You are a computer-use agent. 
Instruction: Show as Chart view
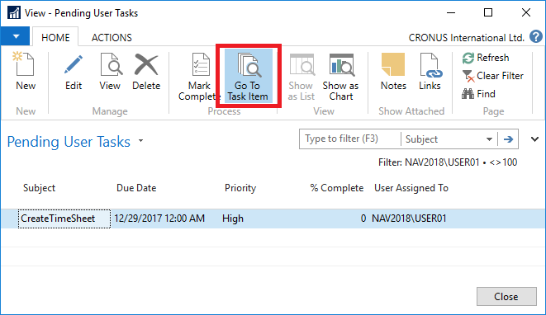(x=340, y=77)
